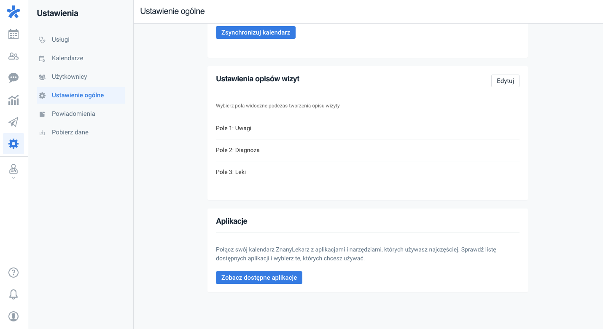Click the Ustawienia sidebar title
603x329 pixels.
coord(57,13)
